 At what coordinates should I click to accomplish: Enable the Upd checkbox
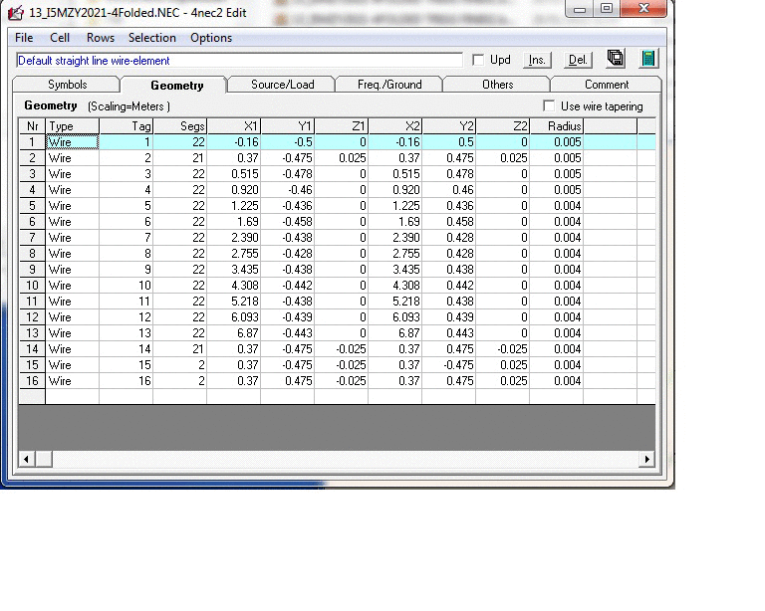coord(478,61)
